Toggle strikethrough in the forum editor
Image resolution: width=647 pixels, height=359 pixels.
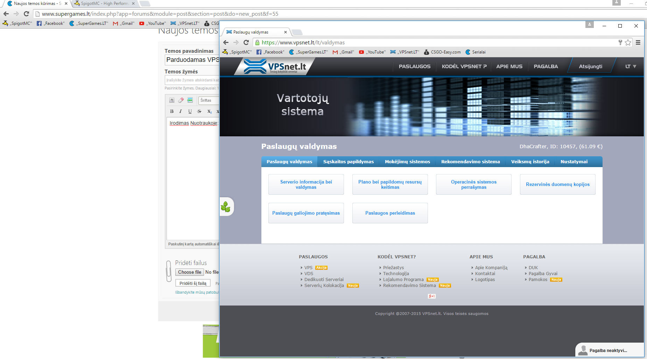[x=199, y=111]
